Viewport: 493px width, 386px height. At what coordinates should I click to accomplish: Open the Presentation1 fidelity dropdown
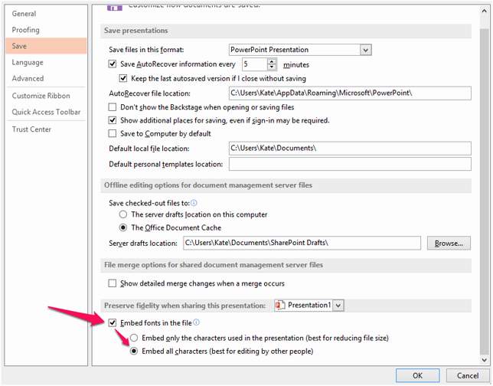pyautogui.click(x=338, y=306)
